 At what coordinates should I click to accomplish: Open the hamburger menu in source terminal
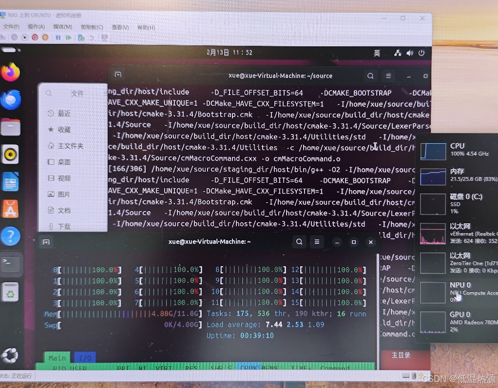pyautogui.click(x=388, y=76)
